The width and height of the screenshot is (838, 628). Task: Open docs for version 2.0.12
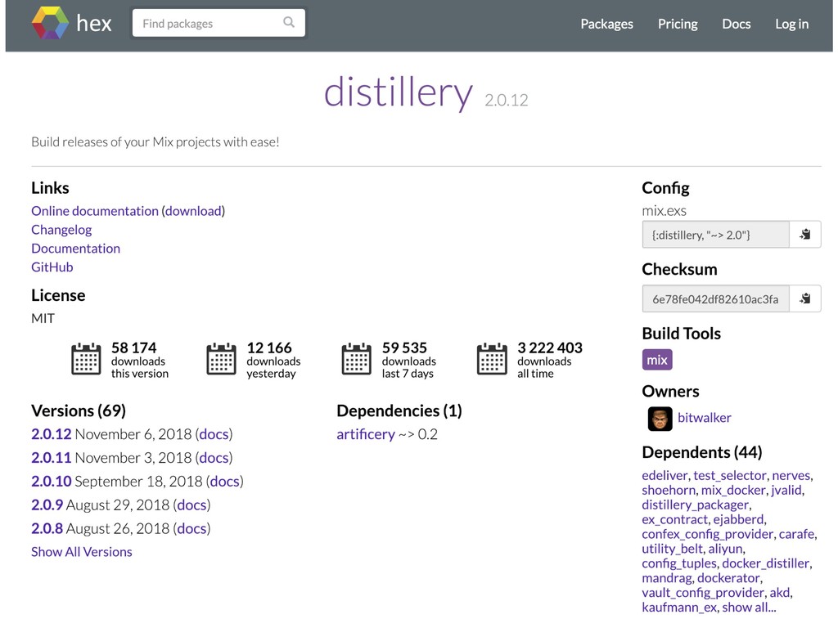click(214, 434)
